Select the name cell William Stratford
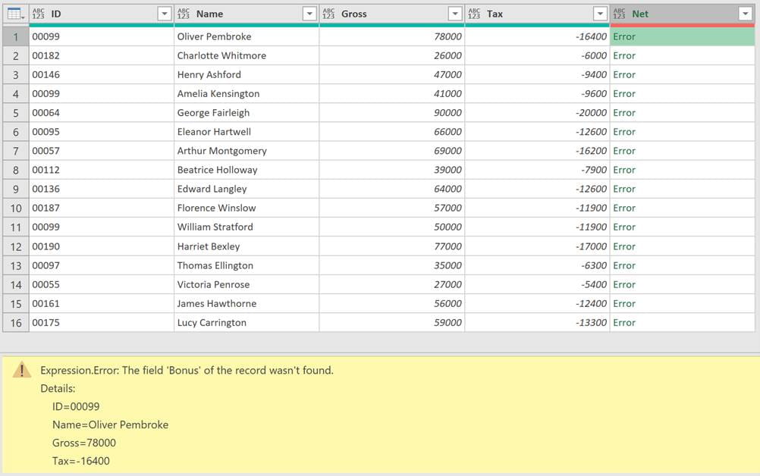This screenshot has height=476, width=760. [247, 227]
